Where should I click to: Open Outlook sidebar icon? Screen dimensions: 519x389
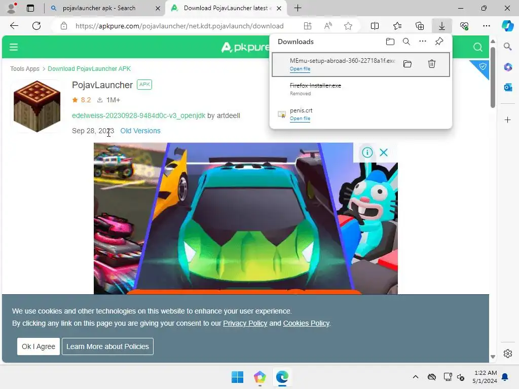508,87
